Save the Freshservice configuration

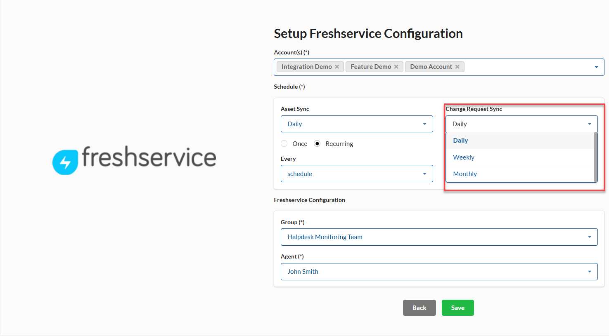pyautogui.click(x=457, y=308)
